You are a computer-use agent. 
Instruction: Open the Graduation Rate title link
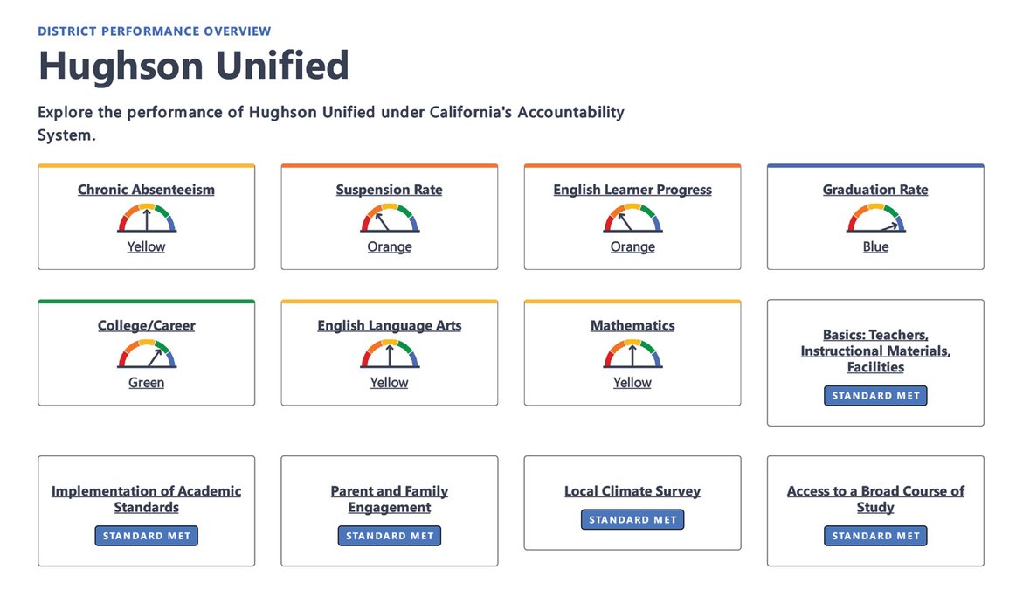(875, 190)
